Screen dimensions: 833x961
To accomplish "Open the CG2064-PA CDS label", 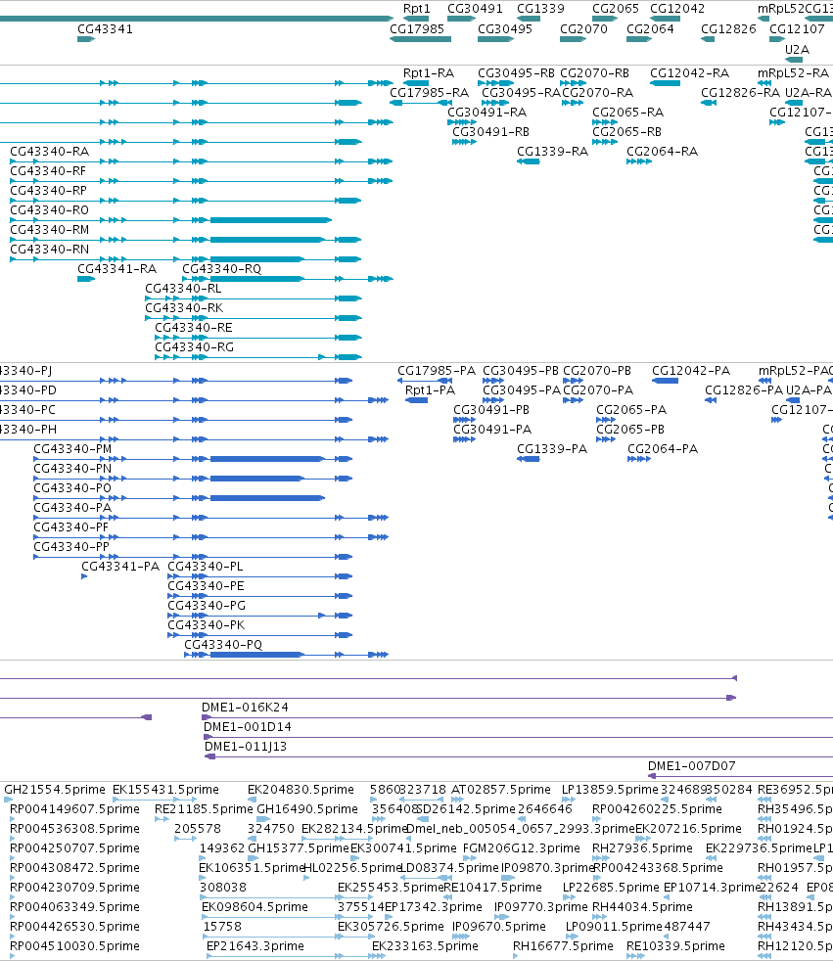I will pyautogui.click(x=663, y=449).
